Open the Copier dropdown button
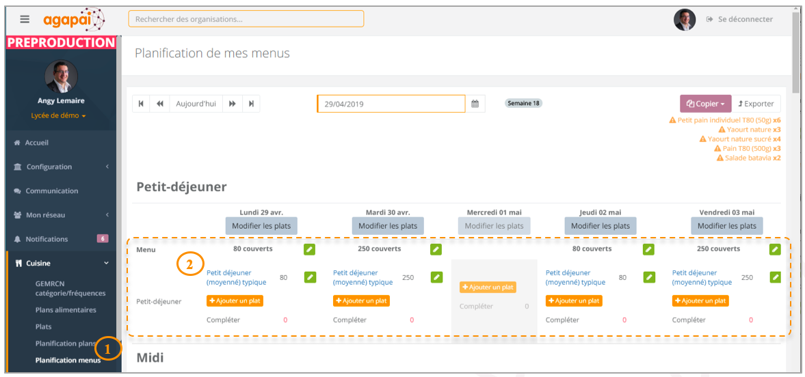The width and height of the screenshot is (805, 377). click(705, 104)
